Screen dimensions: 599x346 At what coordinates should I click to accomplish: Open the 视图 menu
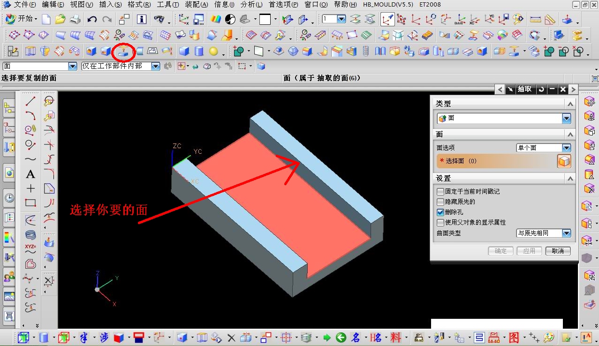81,5
